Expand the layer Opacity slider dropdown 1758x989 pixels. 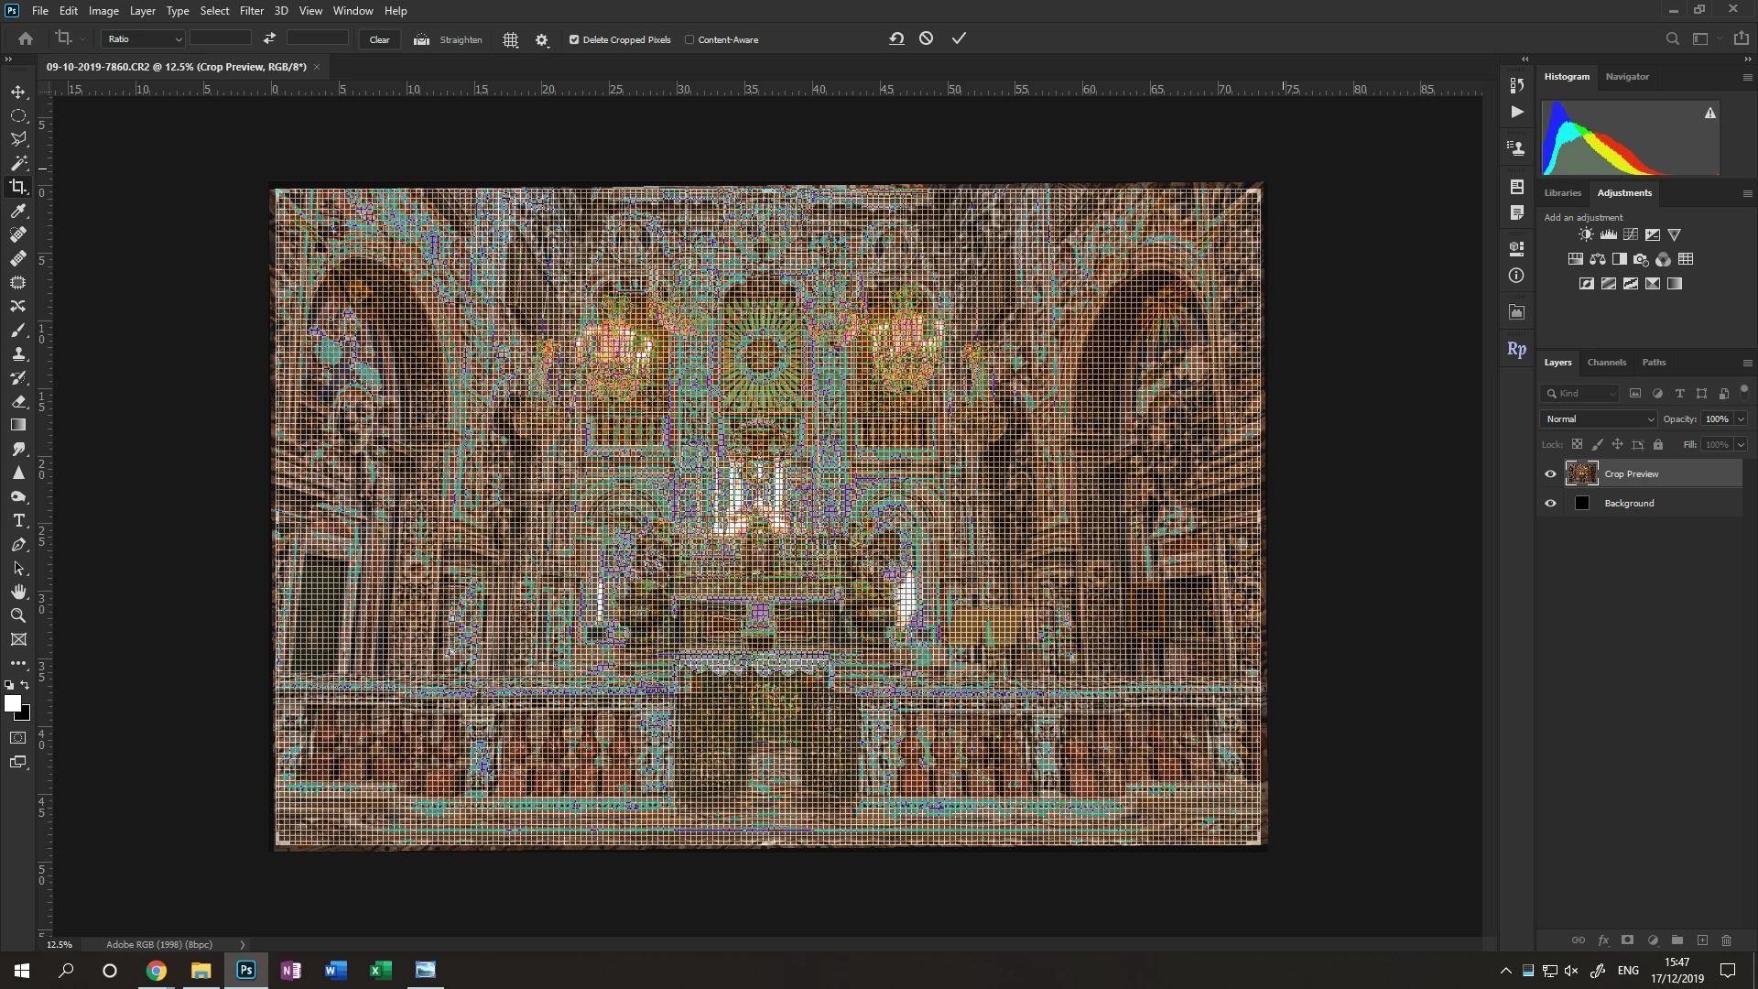tap(1741, 418)
